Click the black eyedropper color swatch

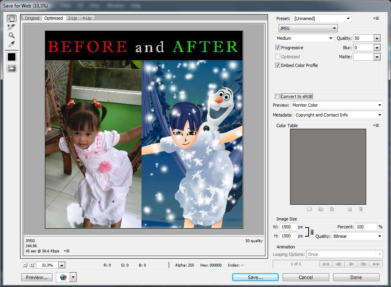11,57
